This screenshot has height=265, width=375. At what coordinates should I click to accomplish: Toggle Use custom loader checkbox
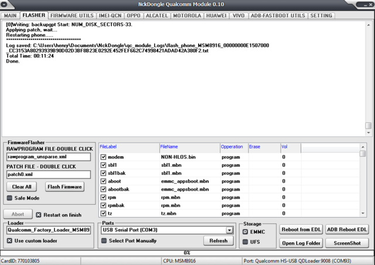click(9, 240)
